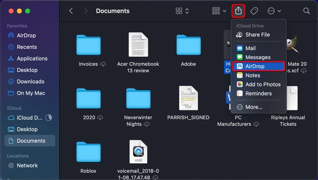
Task: Open More... at bottom of share menu
Action: [258, 107]
